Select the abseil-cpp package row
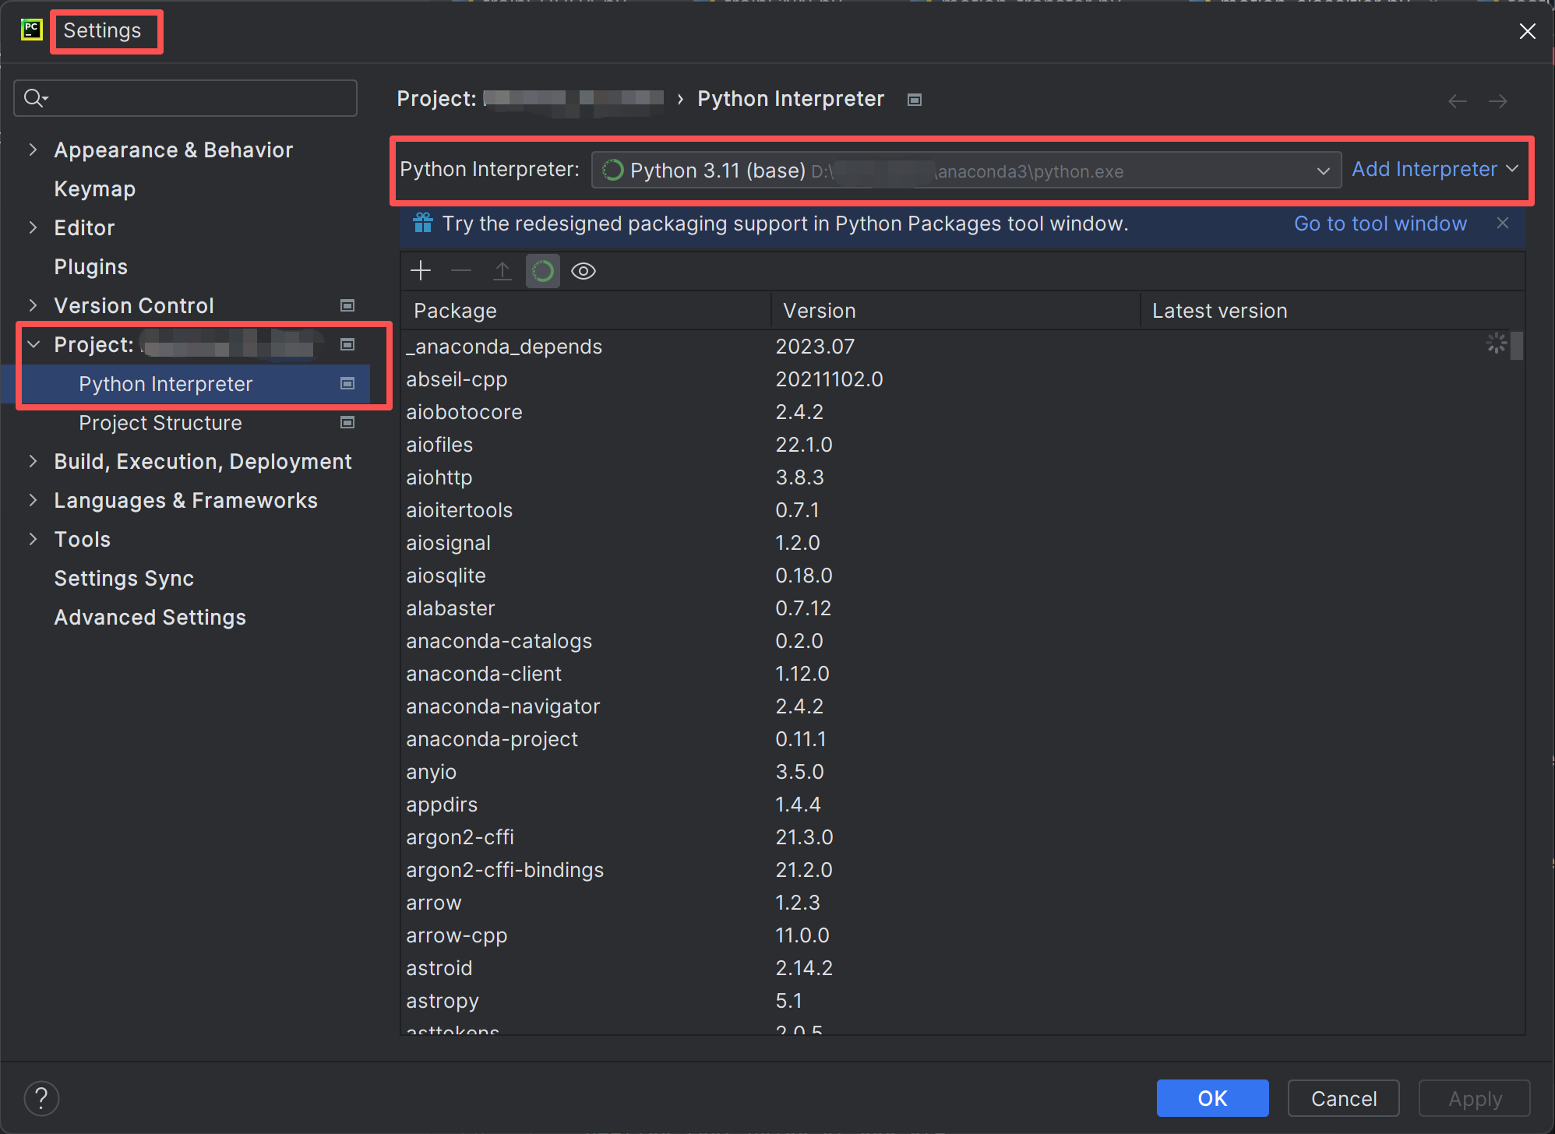1555x1134 pixels. (x=956, y=379)
